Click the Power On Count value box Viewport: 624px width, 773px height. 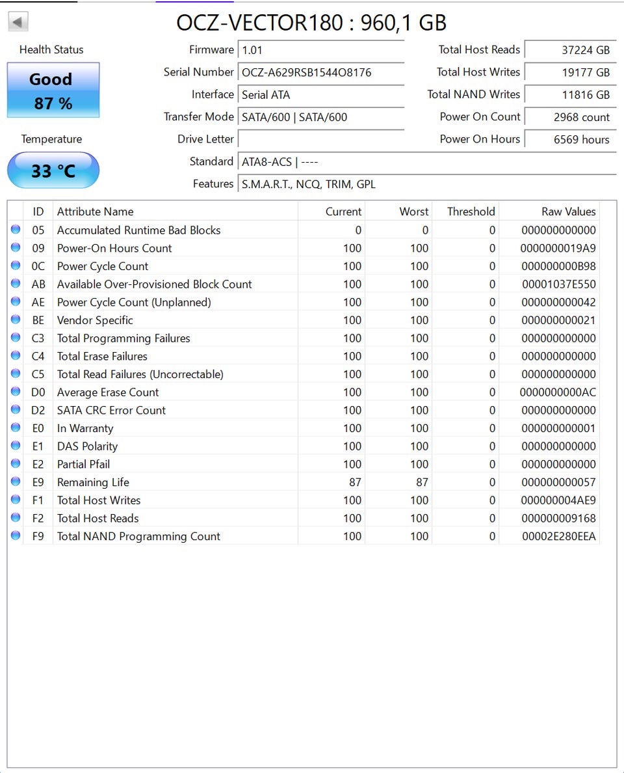pyautogui.click(x=570, y=117)
